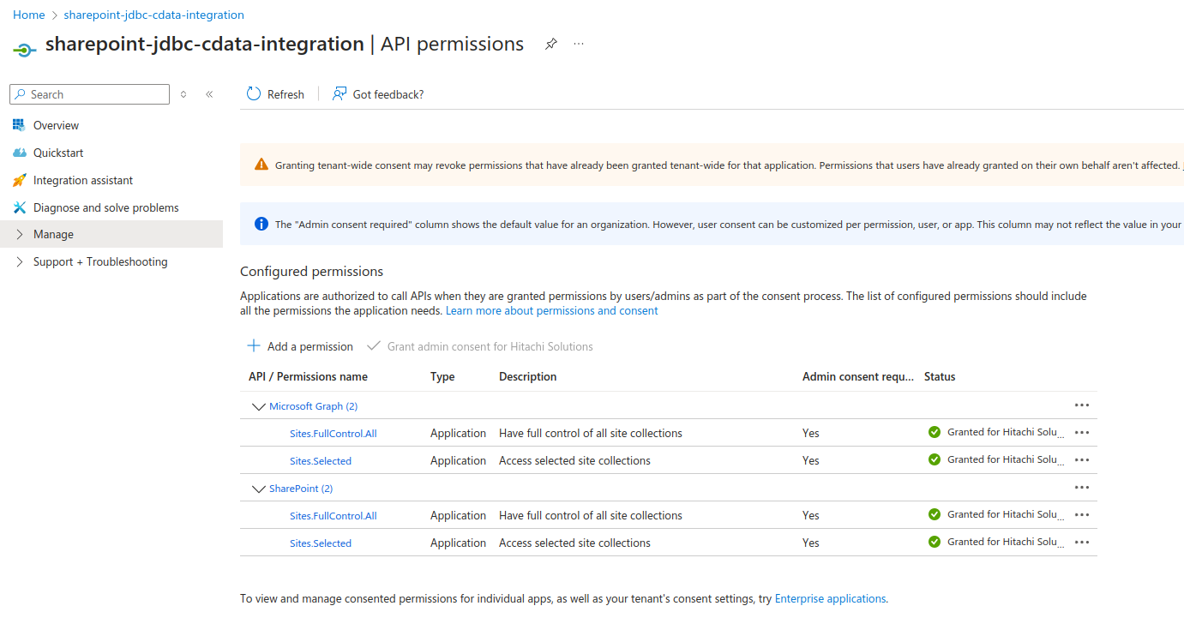Open Sites.FullControl.All under Microsoft Graph

334,434
